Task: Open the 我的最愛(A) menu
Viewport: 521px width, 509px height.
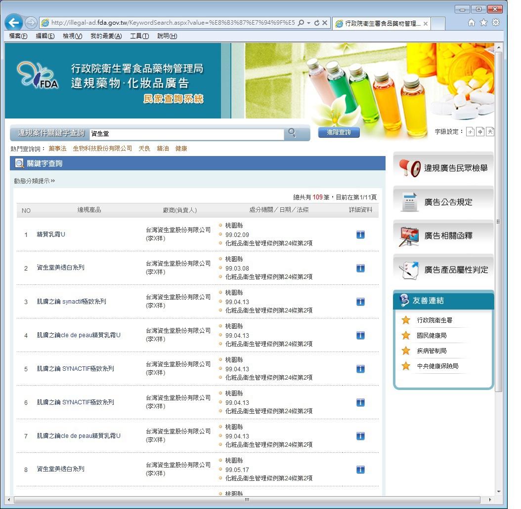Action: [x=106, y=36]
